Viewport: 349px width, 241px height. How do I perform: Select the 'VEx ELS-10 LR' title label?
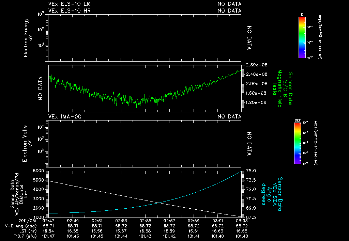click(x=69, y=4)
